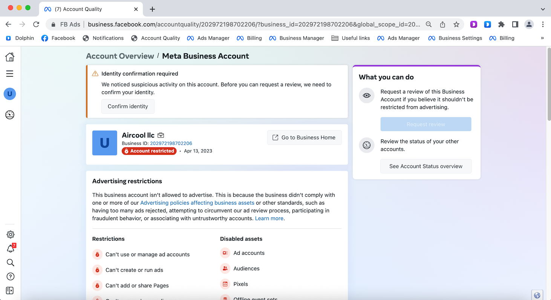Click the Learn more link
The height and width of the screenshot is (300, 551).
pyautogui.click(x=269, y=218)
